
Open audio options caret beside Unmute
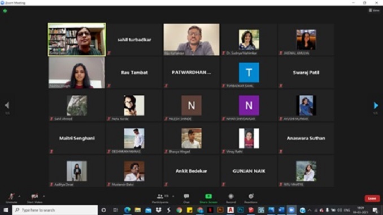coord(19,196)
